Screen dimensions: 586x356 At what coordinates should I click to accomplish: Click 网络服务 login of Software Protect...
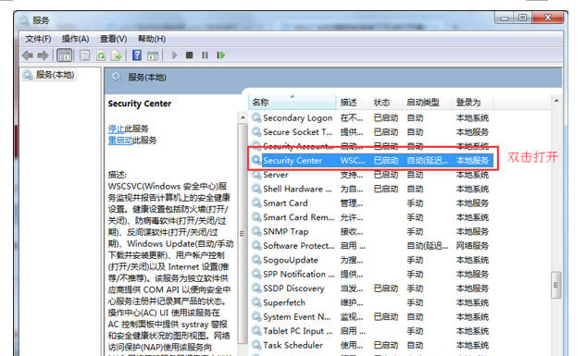[472, 246]
